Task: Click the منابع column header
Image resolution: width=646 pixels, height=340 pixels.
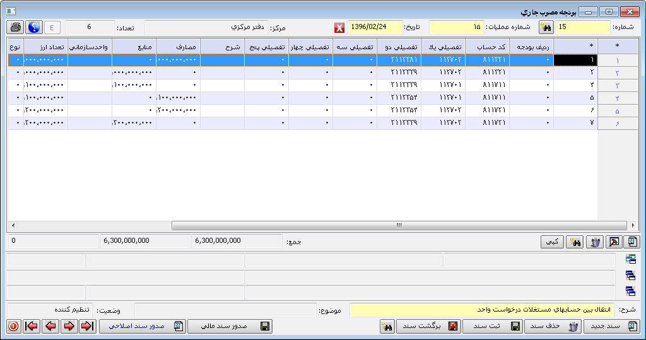Action: pos(134,47)
